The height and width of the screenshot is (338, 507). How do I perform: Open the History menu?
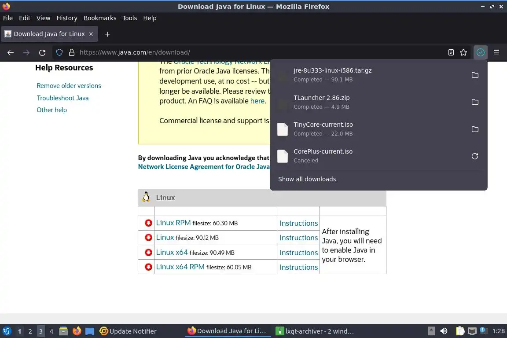point(67,18)
